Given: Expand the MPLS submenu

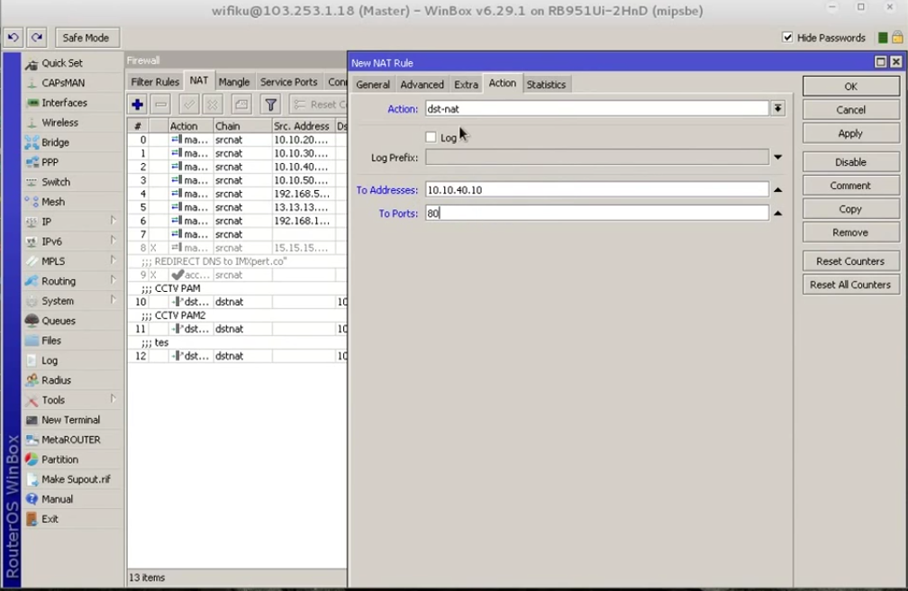Looking at the screenshot, I should [x=113, y=260].
